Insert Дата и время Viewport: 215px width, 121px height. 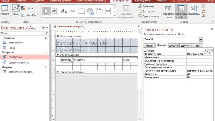[148, 16]
